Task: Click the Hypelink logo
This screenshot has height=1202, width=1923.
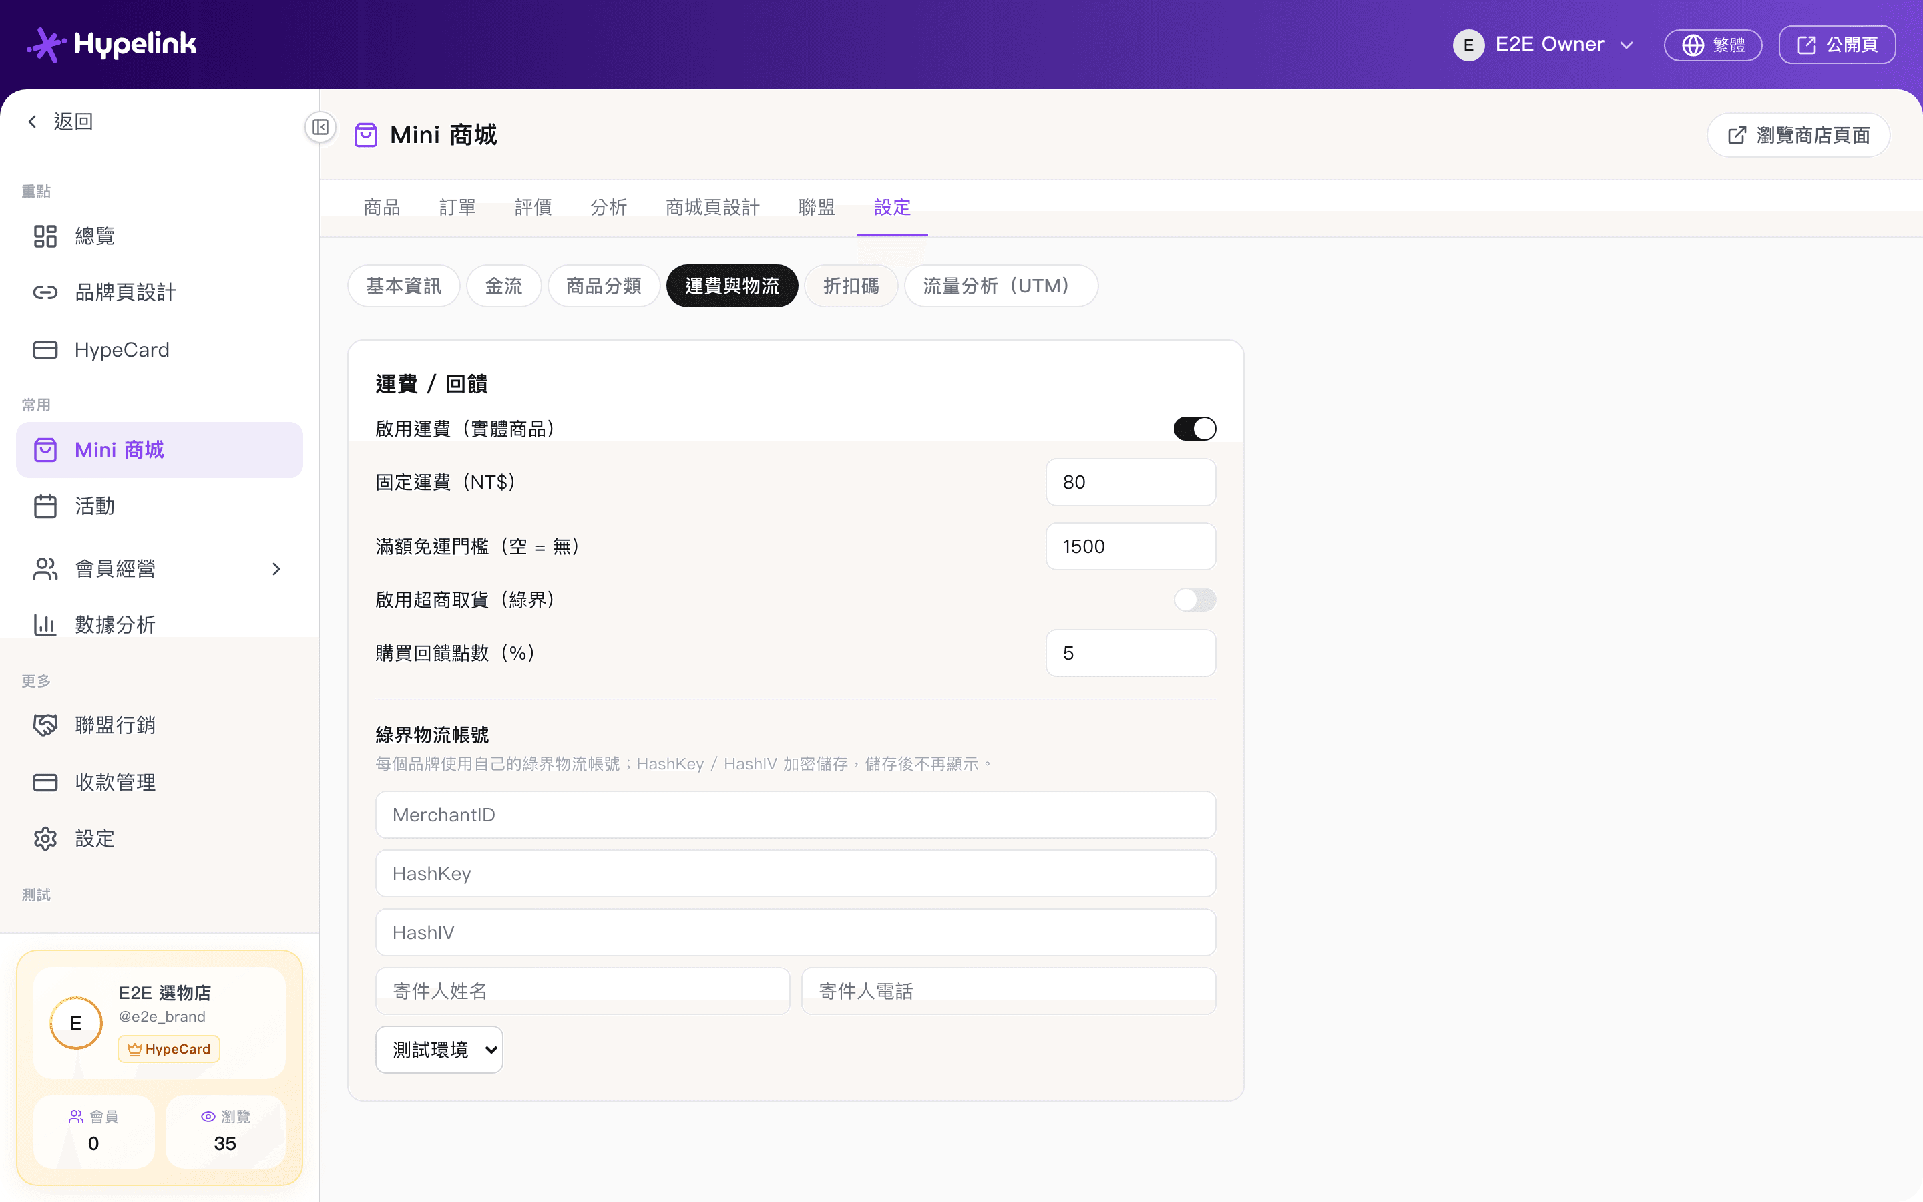Action: coord(112,45)
